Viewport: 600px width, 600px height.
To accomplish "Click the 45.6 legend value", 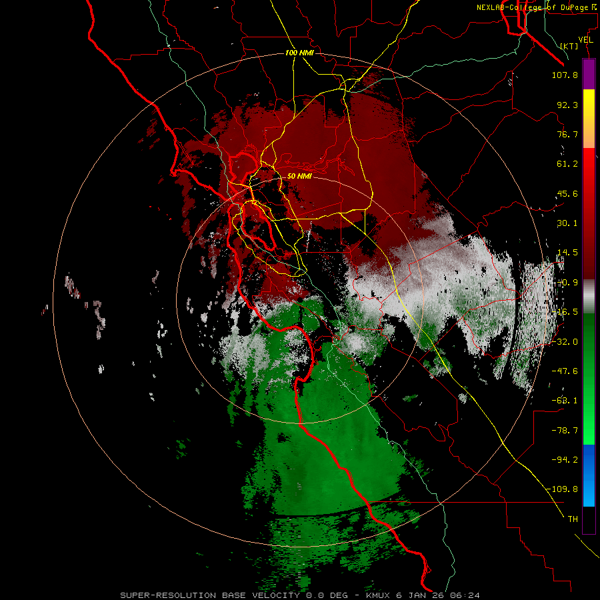I will pos(567,193).
